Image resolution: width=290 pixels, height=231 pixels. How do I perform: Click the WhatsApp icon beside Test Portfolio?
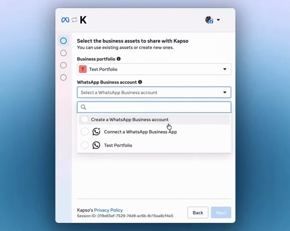pos(97,145)
